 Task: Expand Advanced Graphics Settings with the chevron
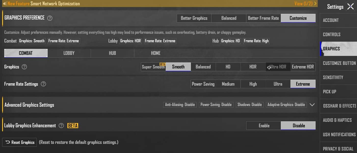(x=312, y=105)
